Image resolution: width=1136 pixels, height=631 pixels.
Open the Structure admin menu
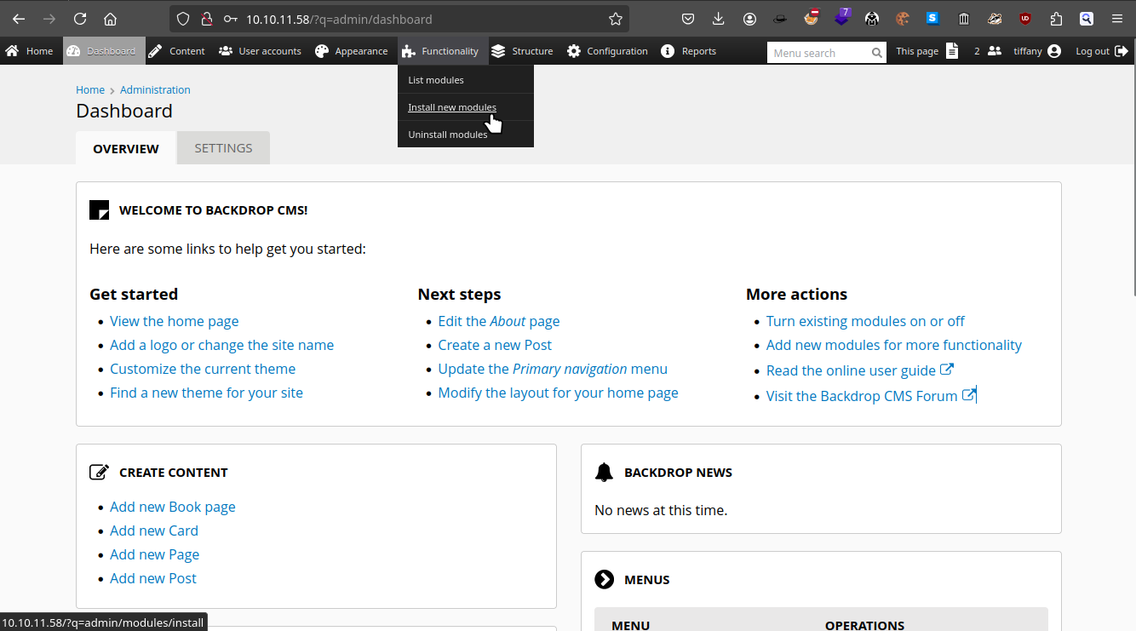coord(522,51)
